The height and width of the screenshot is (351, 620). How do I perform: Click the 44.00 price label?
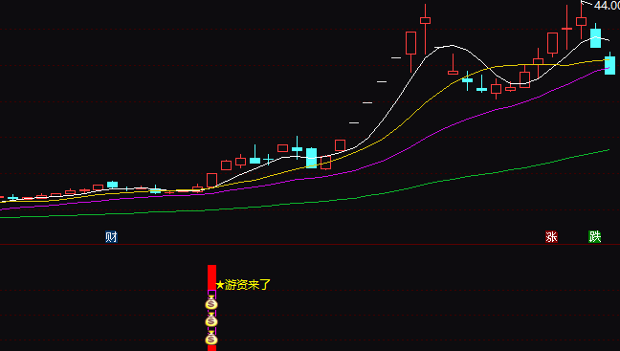pos(607,6)
